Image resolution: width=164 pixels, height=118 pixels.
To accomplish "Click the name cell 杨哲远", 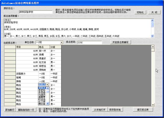I will [44, 66].
